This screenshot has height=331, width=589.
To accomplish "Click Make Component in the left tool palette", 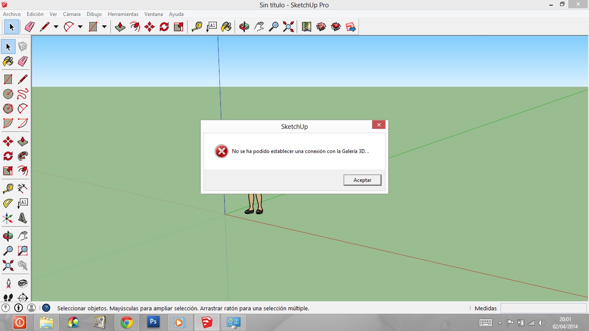I will pos(23,47).
